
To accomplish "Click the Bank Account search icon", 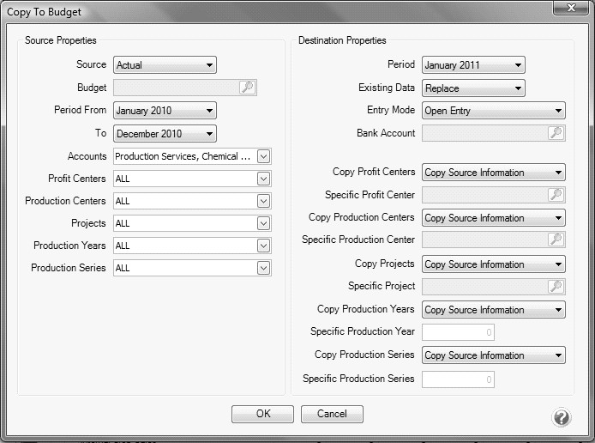I will point(556,133).
